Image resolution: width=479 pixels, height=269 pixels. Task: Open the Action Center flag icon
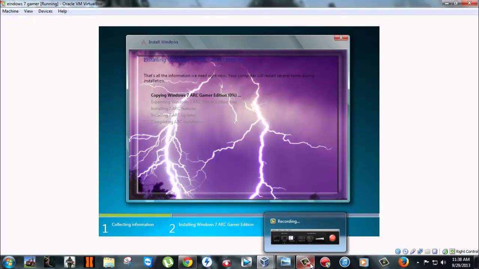[x=427, y=262]
